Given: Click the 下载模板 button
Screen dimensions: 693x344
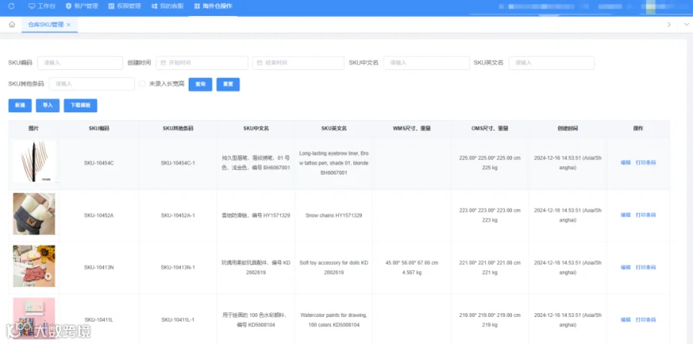Looking at the screenshot, I should 80,105.
